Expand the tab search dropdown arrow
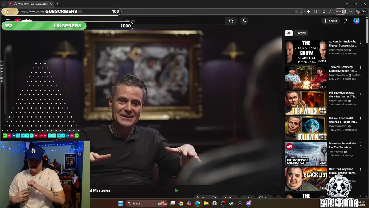Screen dimensions: 369x208 pyautogui.click(x=4, y=4)
